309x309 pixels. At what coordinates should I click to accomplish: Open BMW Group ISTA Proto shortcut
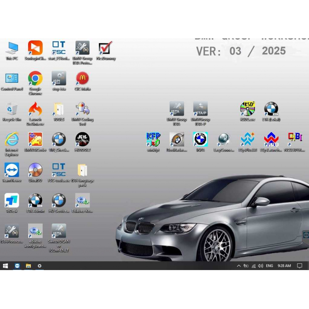click(x=83, y=53)
